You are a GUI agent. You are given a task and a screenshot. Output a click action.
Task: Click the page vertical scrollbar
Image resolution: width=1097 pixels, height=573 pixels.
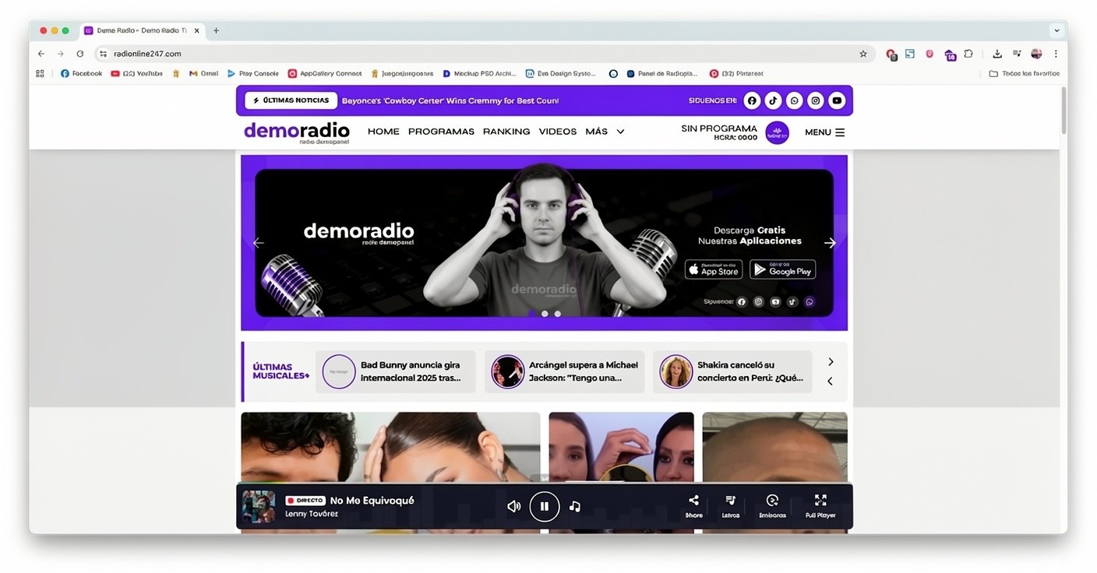1063,109
